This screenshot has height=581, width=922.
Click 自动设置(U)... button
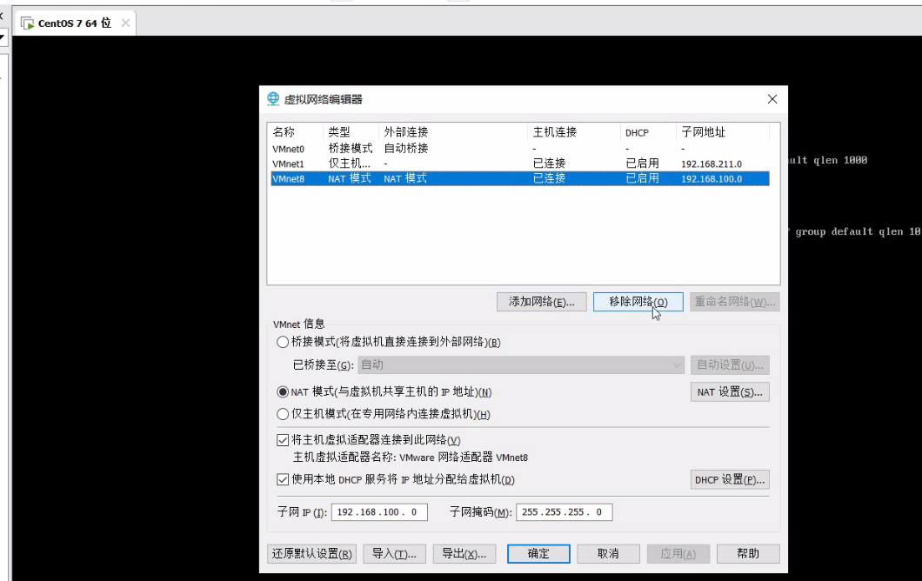(730, 365)
